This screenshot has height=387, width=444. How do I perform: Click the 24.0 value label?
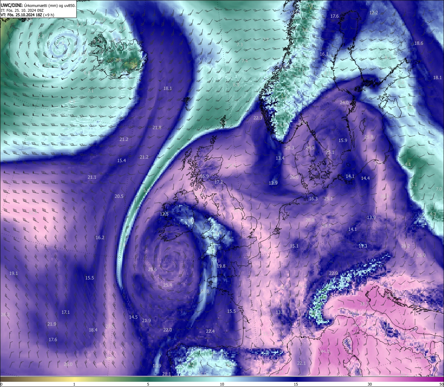[x=344, y=102]
